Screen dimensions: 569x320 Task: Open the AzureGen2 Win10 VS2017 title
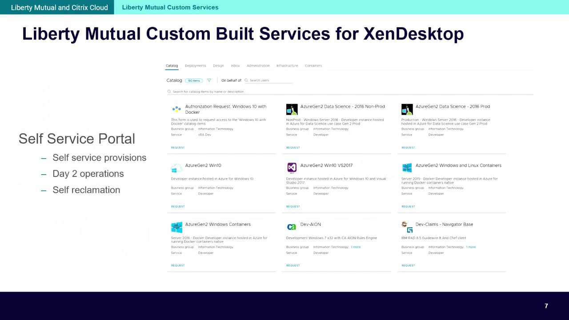coord(326,165)
